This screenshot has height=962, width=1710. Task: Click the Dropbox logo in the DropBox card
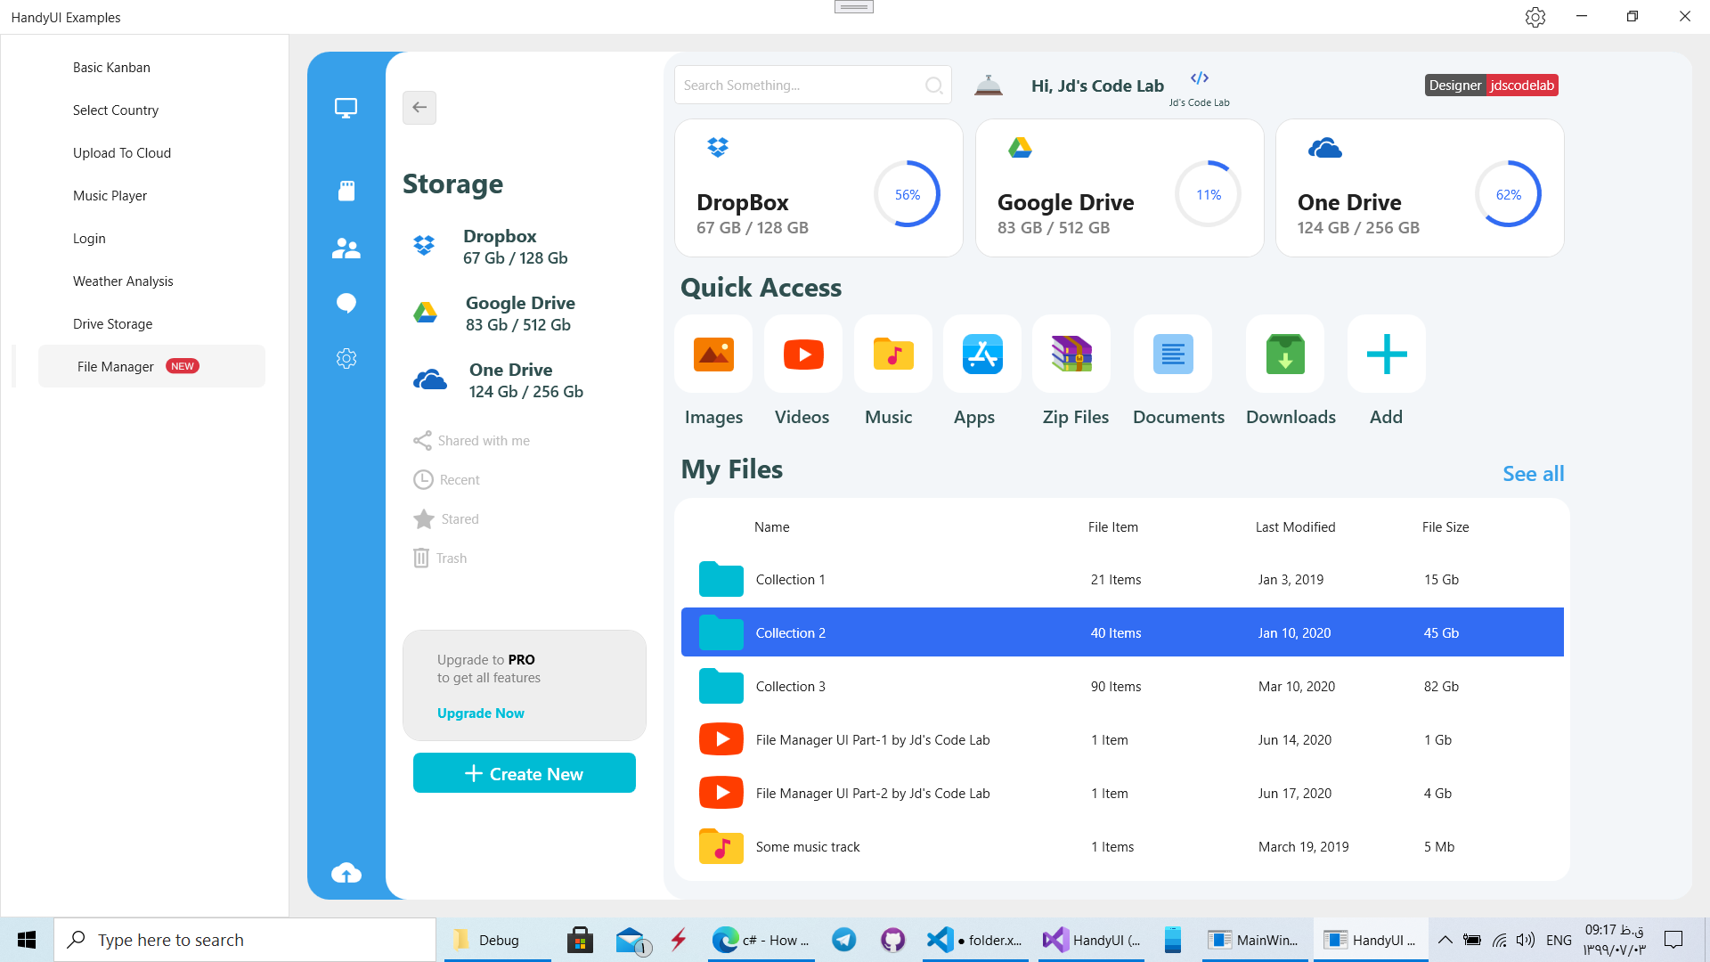tap(718, 147)
